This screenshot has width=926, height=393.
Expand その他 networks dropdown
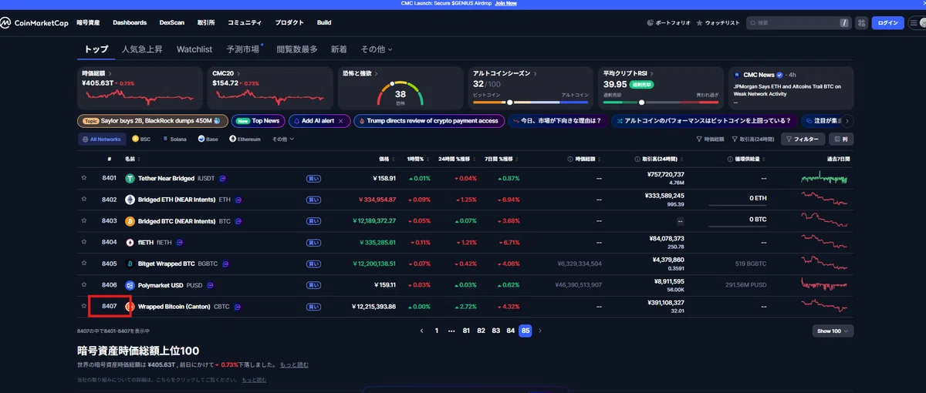282,139
